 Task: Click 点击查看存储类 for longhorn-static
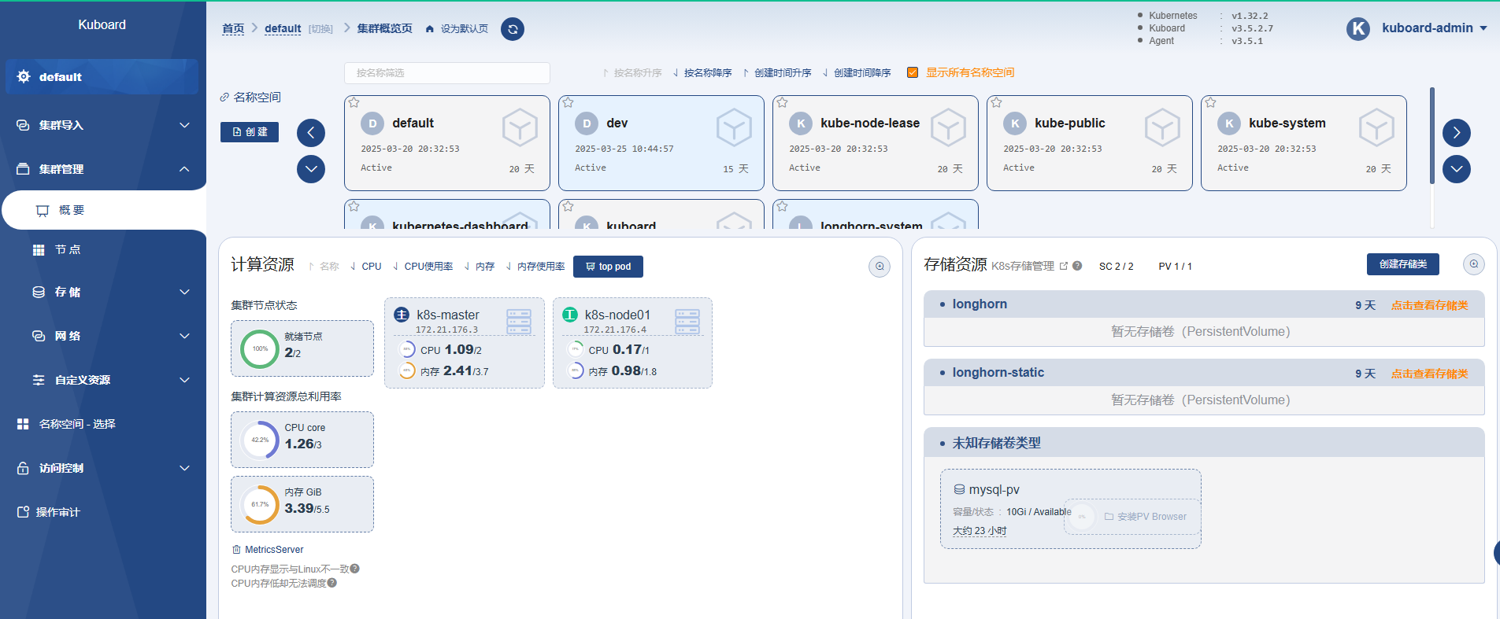click(x=1429, y=374)
